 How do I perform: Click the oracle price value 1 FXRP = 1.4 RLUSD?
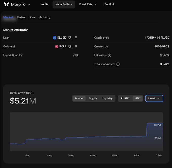pos(157,38)
